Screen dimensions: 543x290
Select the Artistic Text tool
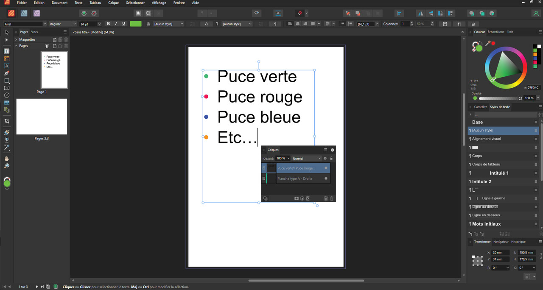[x=7, y=66]
